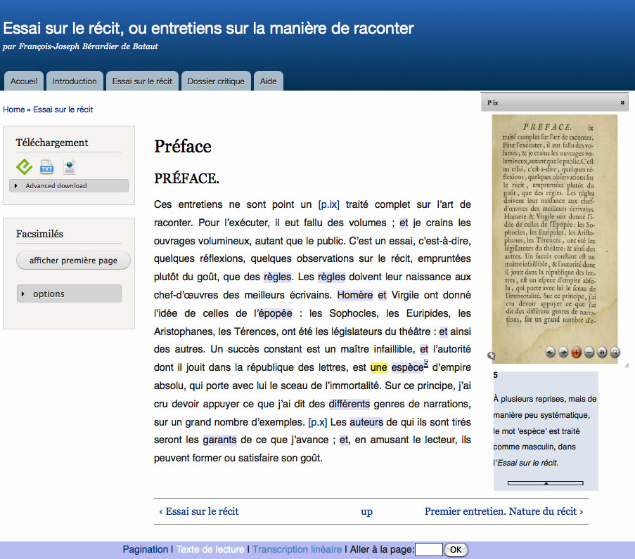635x559 pixels.
Task: Select Texte de lecture mode
Action: tap(210, 549)
